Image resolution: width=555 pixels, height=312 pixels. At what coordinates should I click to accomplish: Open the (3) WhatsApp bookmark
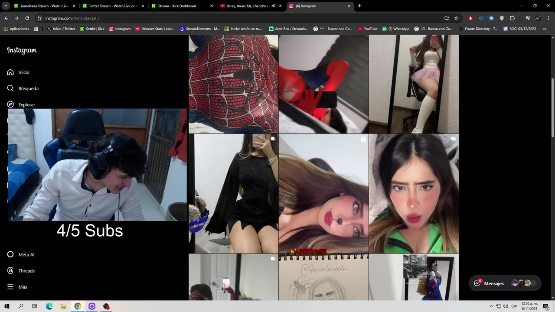point(395,29)
